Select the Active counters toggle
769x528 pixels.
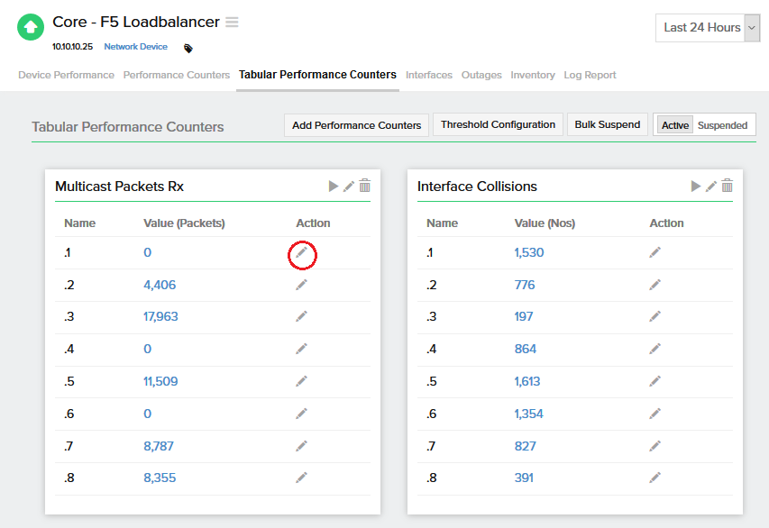pyautogui.click(x=675, y=125)
